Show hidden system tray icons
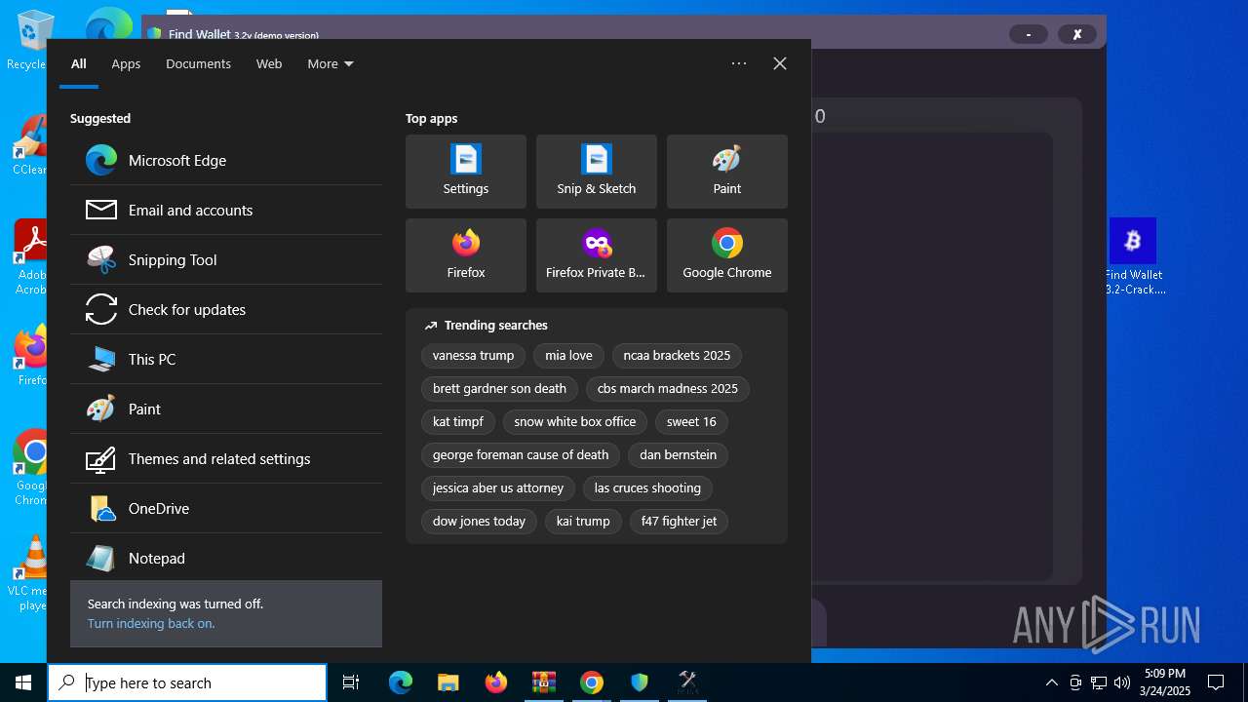The image size is (1248, 702). (x=1051, y=682)
